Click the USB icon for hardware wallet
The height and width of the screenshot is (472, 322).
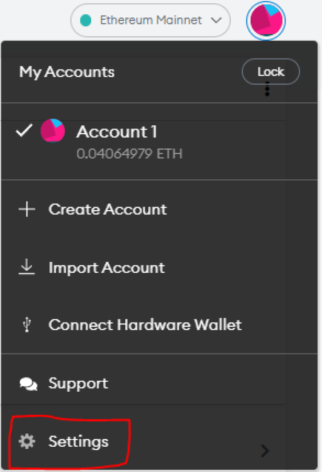point(27,324)
